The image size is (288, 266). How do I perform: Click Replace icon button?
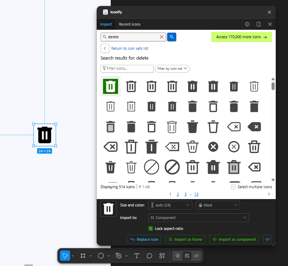144,239
